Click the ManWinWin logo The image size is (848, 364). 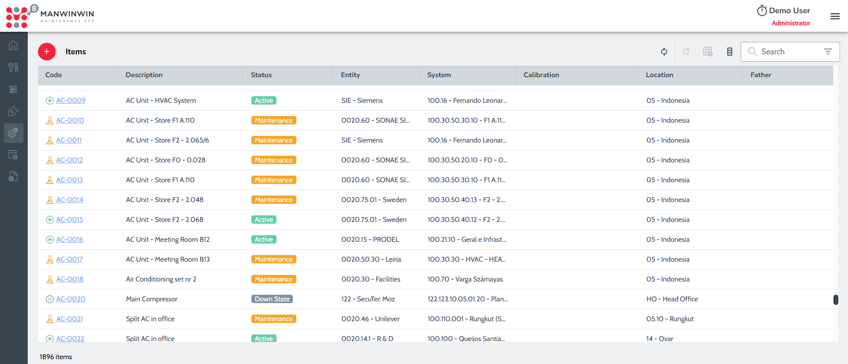pos(49,16)
